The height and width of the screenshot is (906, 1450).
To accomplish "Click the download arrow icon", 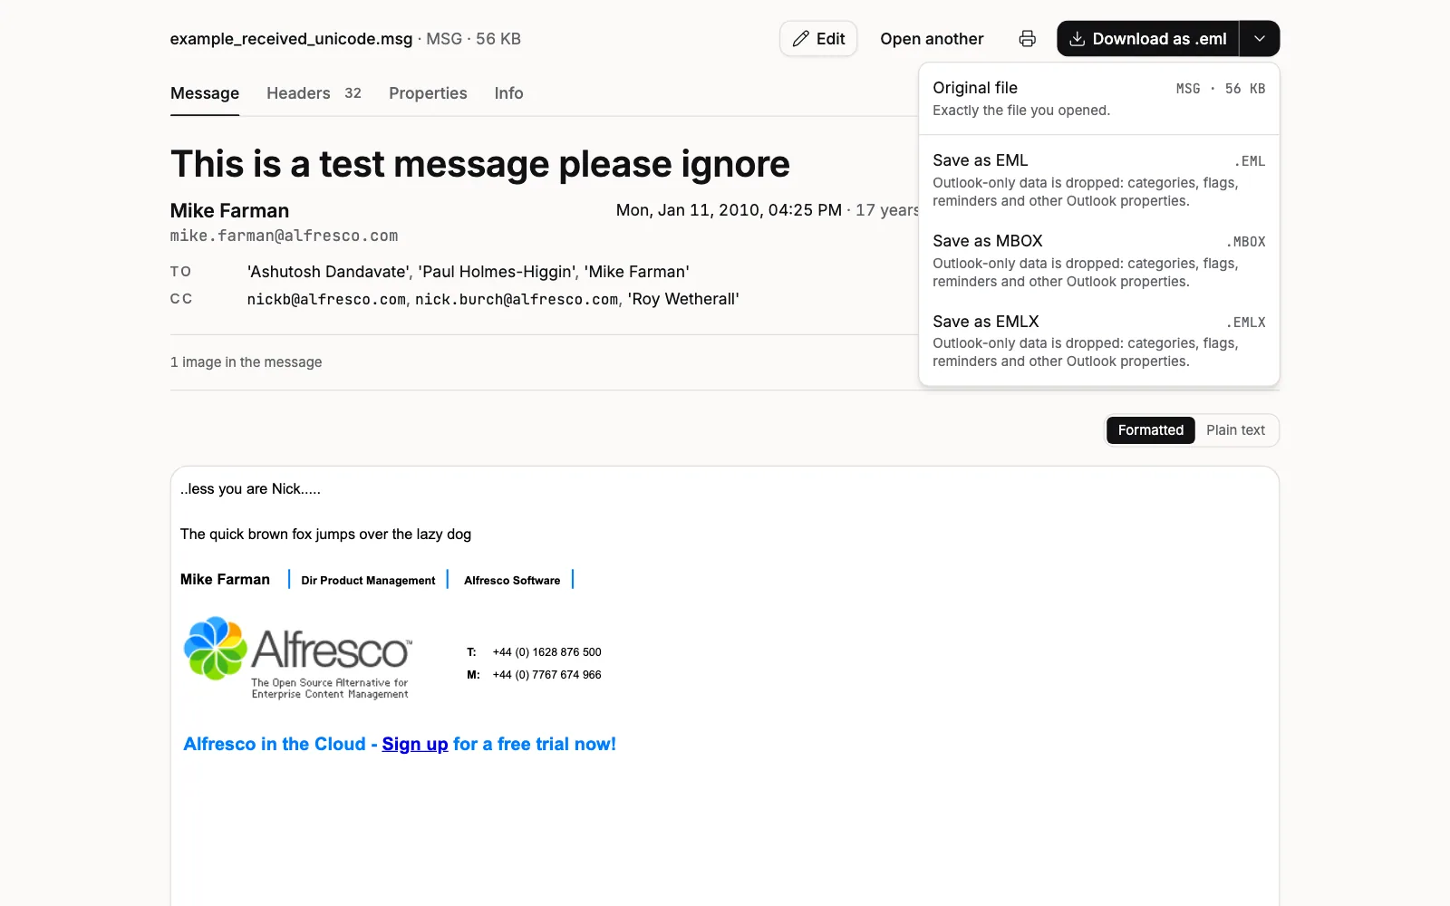I will [x=1078, y=39].
